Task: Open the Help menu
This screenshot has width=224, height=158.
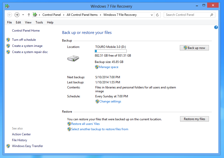Action: point(50,22)
